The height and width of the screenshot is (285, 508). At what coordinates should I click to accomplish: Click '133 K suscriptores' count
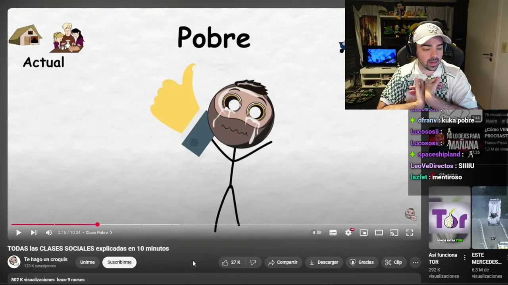tap(40, 266)
